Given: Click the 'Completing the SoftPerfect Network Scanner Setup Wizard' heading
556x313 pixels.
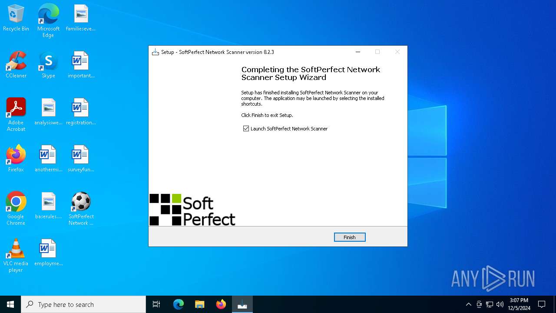Looking at the screenshot, I should 311,73.
